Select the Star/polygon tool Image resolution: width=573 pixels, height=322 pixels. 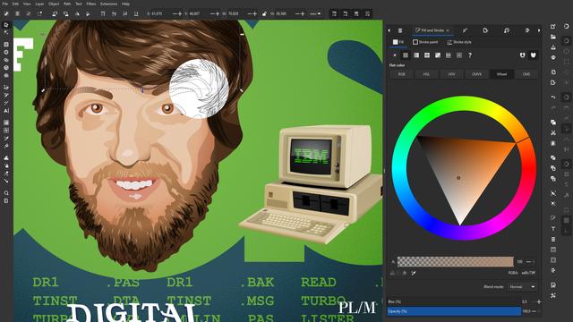pos(6,60)
